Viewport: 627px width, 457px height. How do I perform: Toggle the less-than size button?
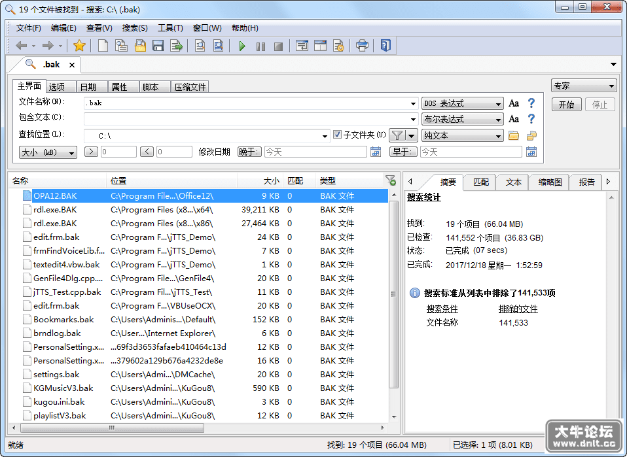147,152
